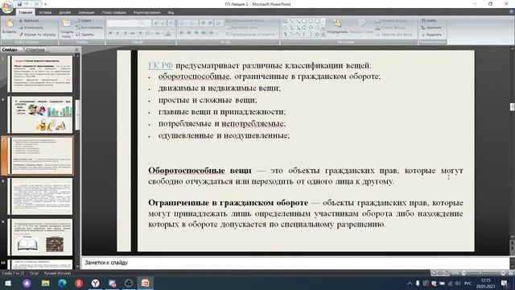Select the Oval shape in gallery
515x290 pixels.
pyautogui.click(x=311, y=22)
